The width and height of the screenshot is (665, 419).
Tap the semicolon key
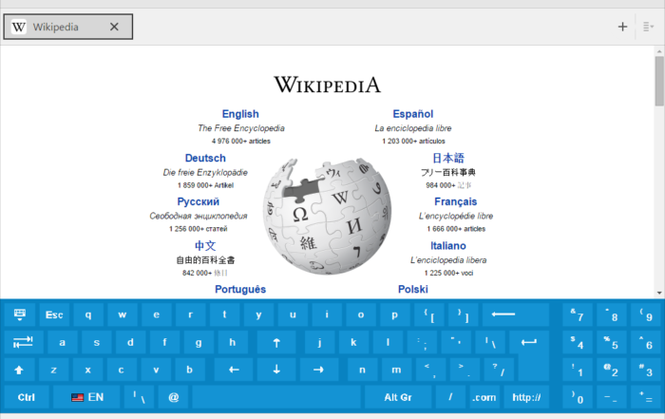422,342
